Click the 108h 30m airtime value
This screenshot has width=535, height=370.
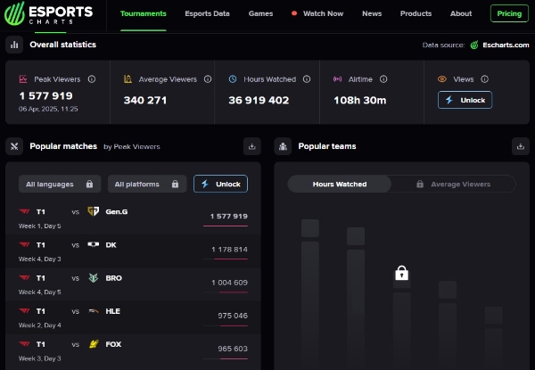tap(360, 100)
